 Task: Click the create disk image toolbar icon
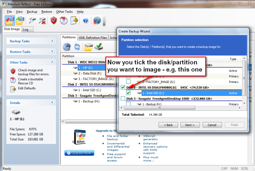click(x=10, y=21)
